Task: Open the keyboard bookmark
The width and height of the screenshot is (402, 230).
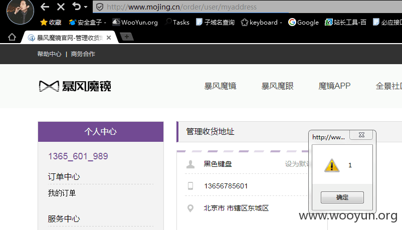Action: tap(262, 23)
